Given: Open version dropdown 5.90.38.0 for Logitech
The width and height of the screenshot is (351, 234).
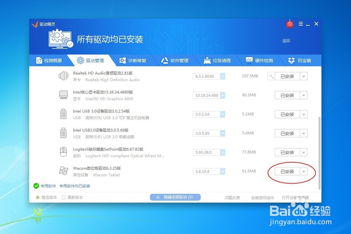Looking at the screenshot, I should [223, 152].
